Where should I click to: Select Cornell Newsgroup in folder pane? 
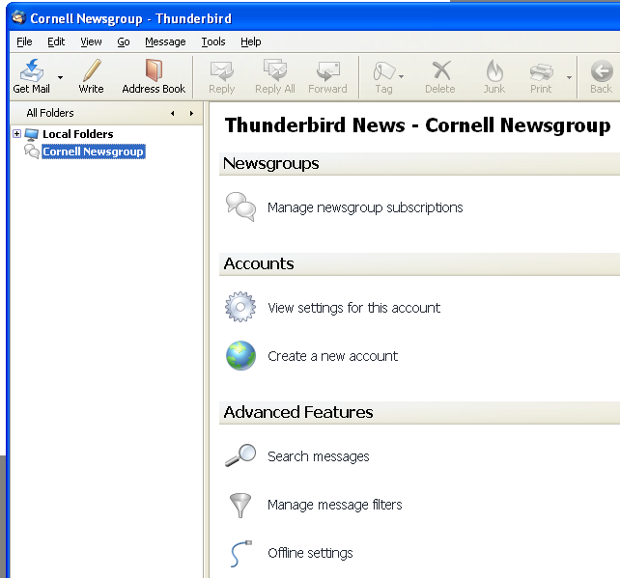click(93, 151)
